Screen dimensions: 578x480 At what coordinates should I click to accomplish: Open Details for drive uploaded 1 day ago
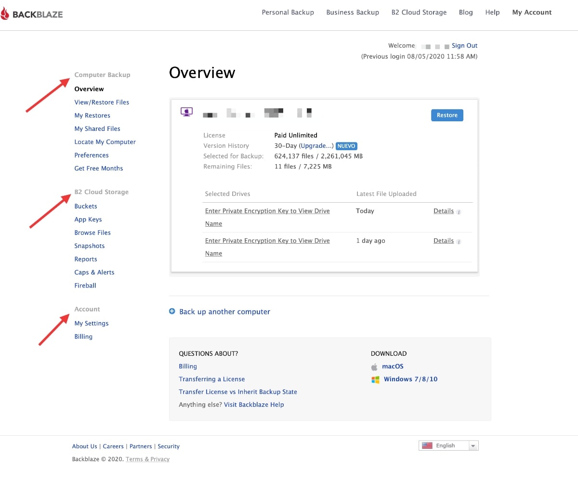pos(444,241)
